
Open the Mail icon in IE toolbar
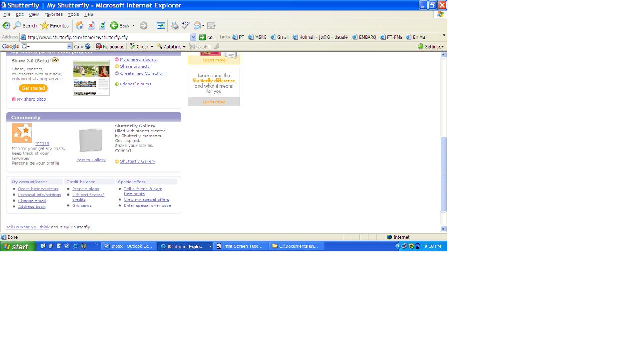pos(198,25)
